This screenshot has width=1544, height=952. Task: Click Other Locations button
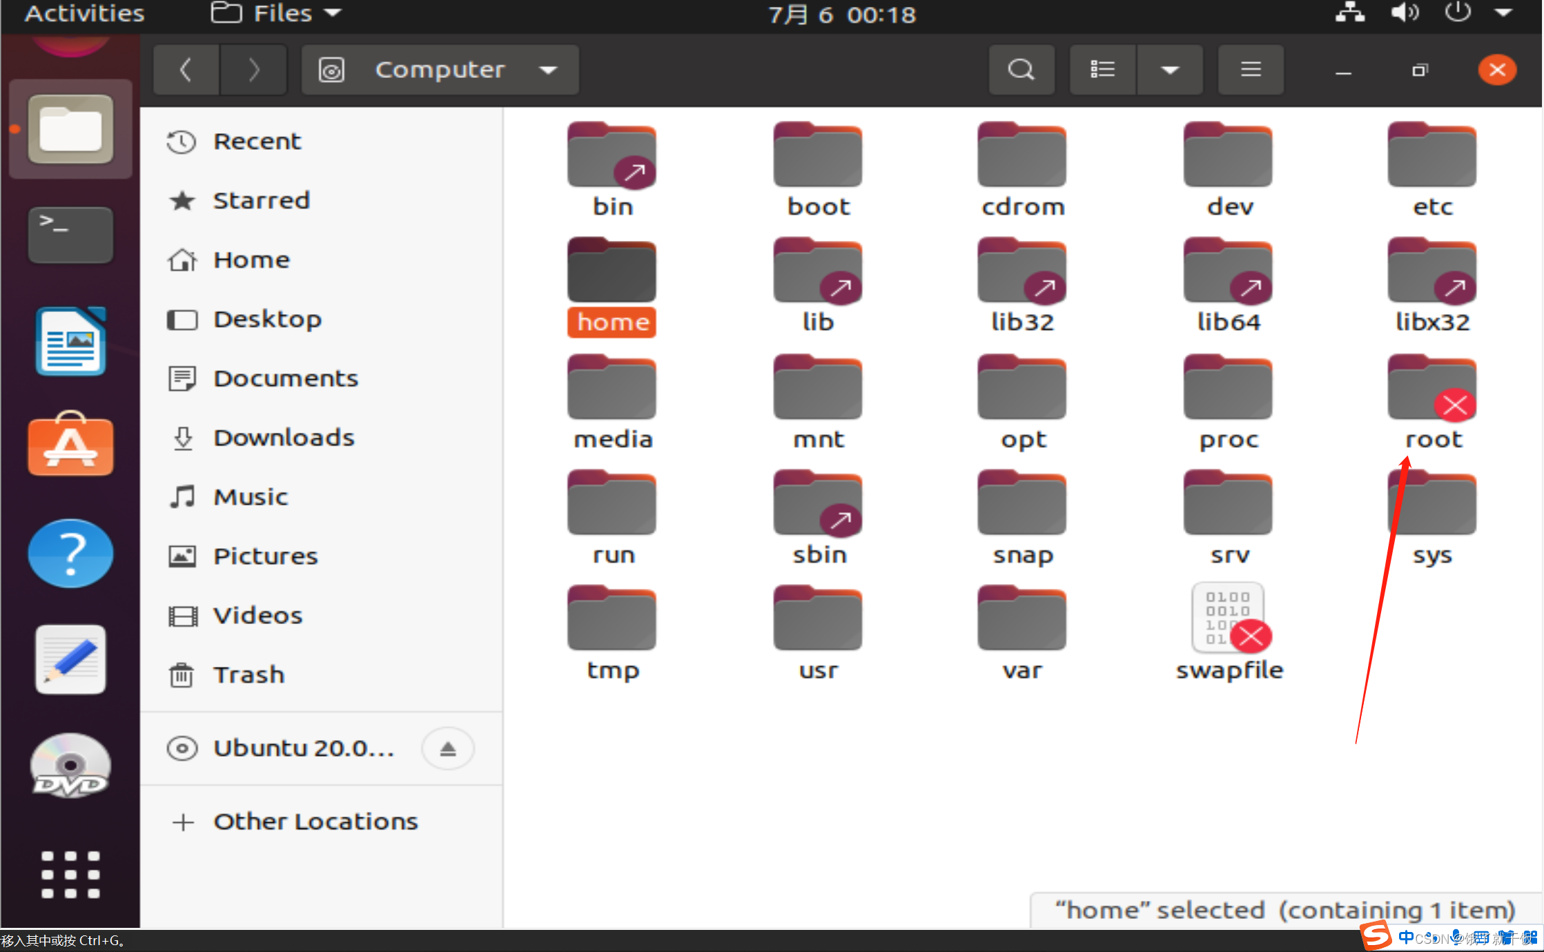click(x=315, y=819)
